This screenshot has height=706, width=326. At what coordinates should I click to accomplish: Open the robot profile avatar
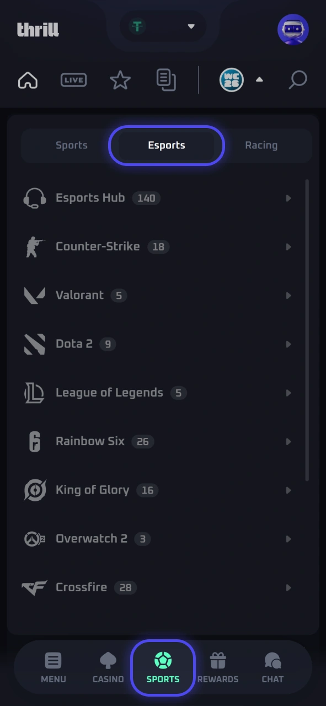tap(293, 29)
